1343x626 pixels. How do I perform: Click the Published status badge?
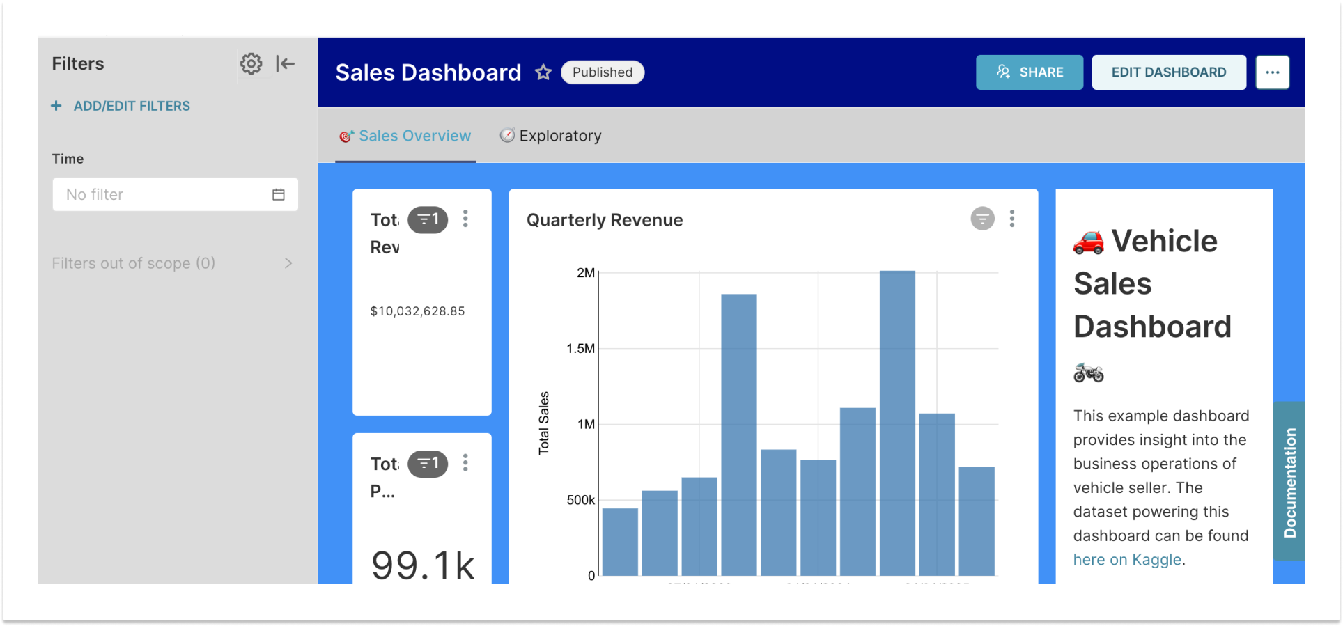click(x=602, y=72)
